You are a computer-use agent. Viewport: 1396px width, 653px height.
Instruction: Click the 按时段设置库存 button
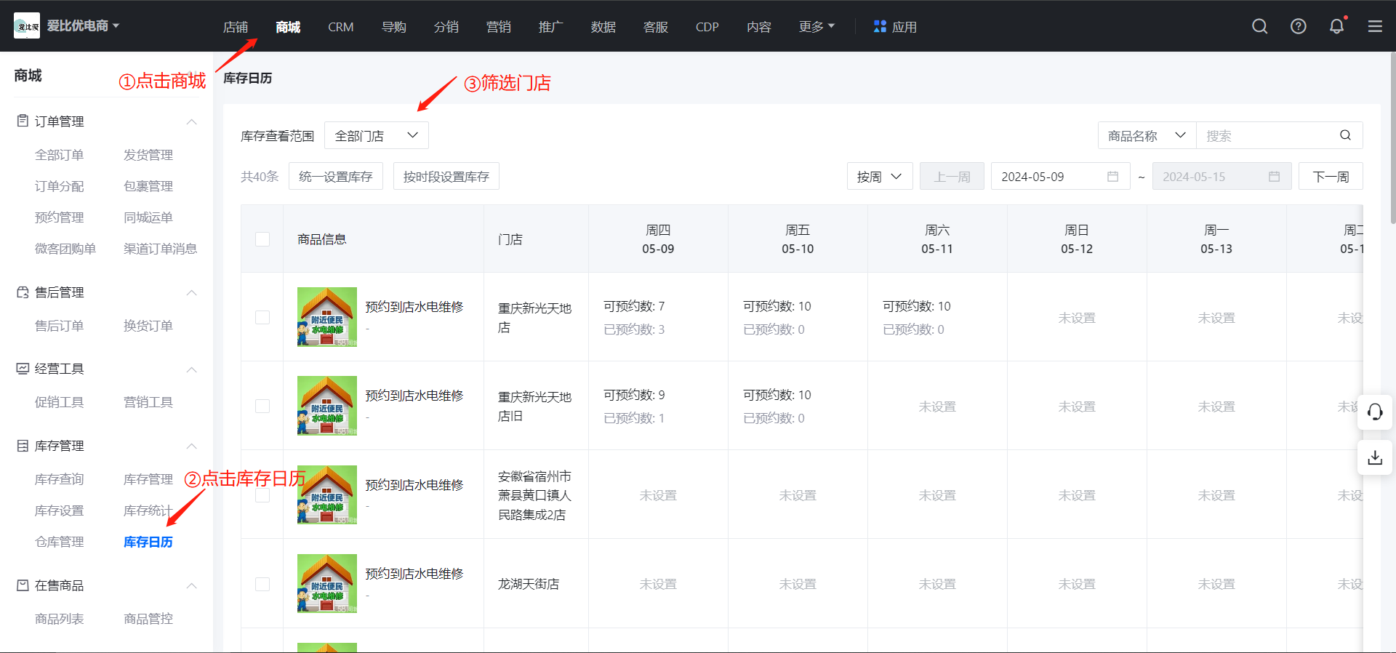[x=446, y=177]
